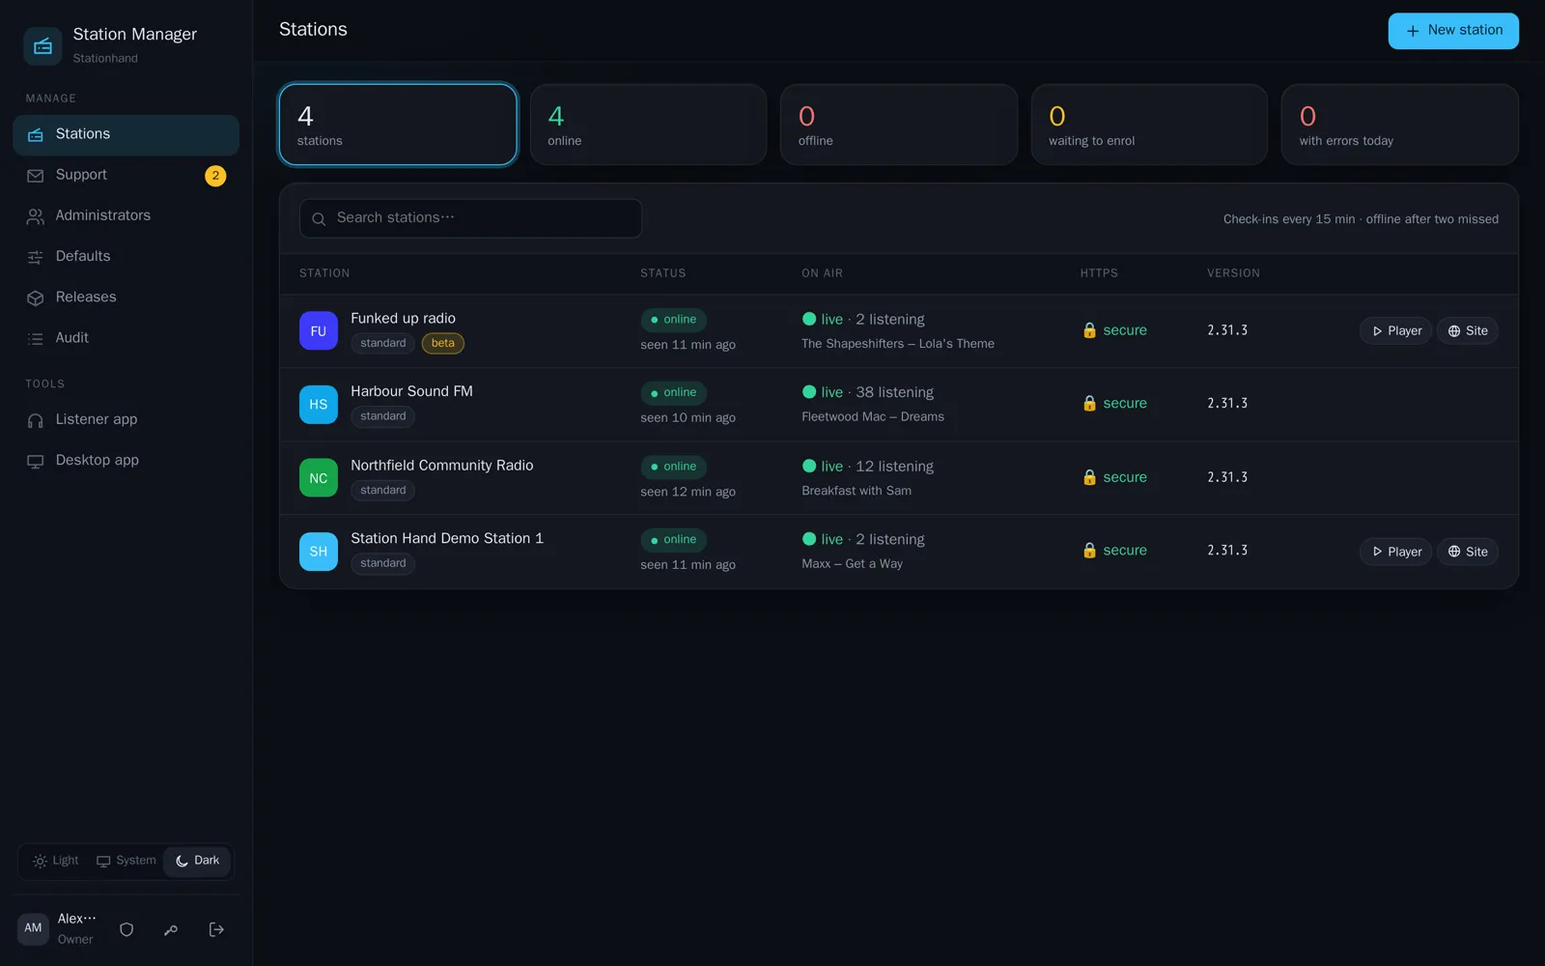Go to Releases page
This screenshot has height=966, width=1545.
coord(126,298)
